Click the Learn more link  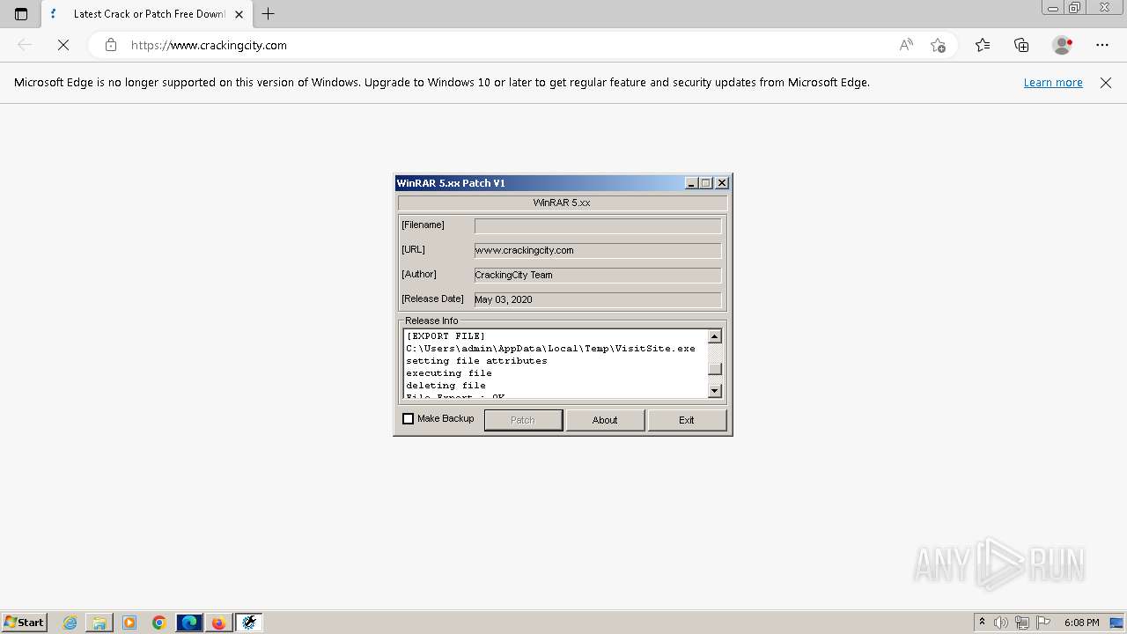tap(1053, 83)
